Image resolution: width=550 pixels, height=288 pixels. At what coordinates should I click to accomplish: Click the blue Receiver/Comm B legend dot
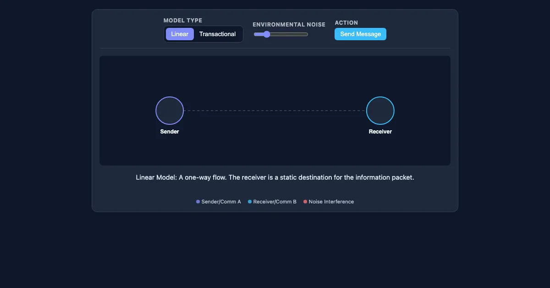coord(250,202)
